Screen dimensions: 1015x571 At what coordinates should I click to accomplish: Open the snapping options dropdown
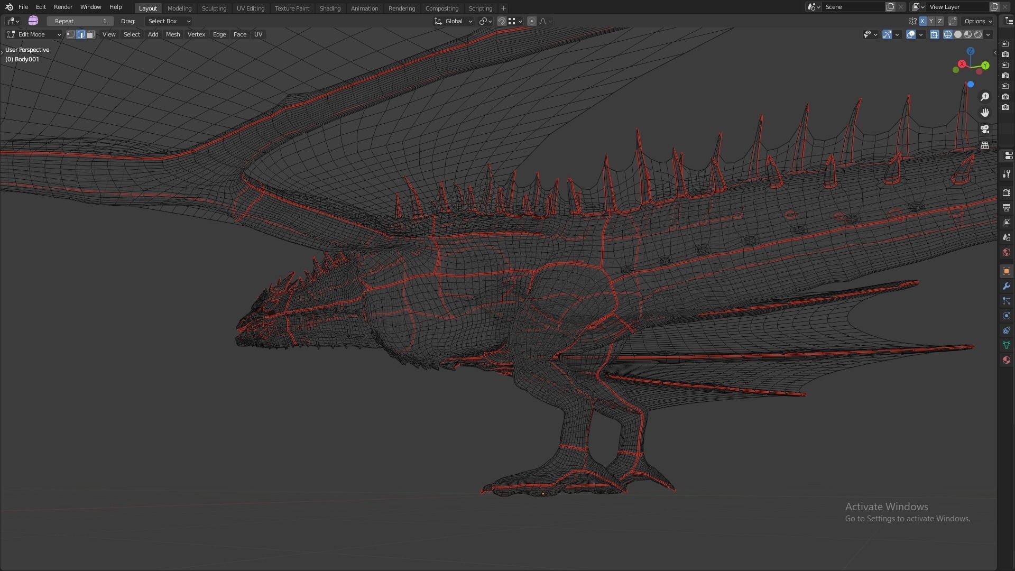pyautogui.click(x=515, y=21)
